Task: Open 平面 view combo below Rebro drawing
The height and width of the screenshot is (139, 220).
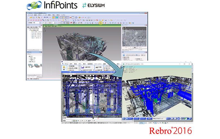Action: click(67, 121)
